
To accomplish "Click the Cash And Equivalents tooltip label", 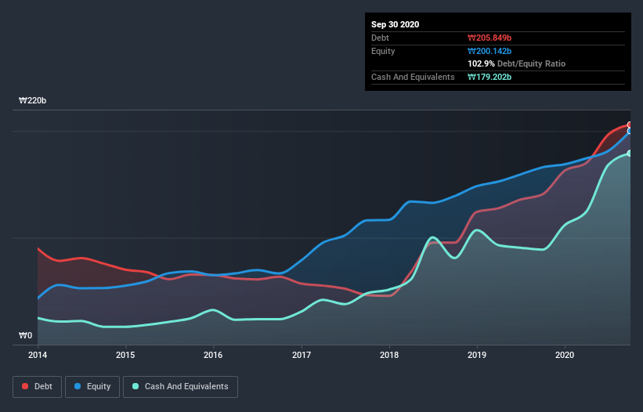I will click(x=413, y=77).
